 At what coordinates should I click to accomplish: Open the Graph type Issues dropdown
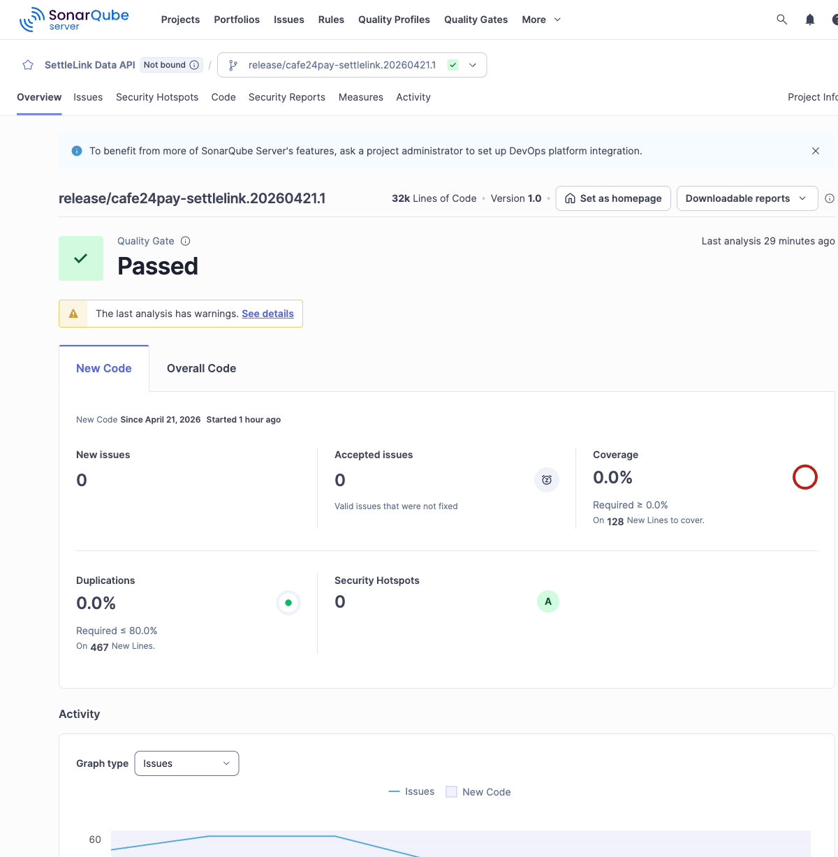[186, 763]
